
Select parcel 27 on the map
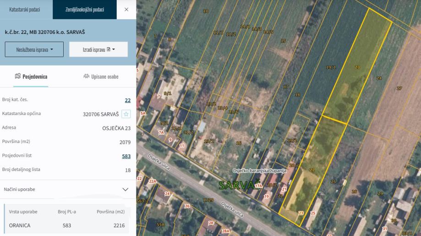coord(399,88)
